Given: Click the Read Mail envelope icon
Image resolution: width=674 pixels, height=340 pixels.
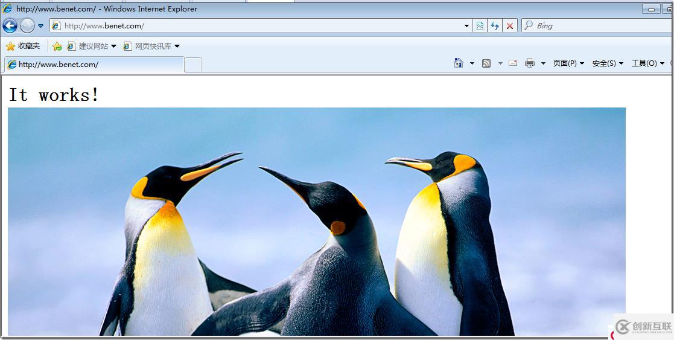Looking at the screenshot, I should point(513,63).
